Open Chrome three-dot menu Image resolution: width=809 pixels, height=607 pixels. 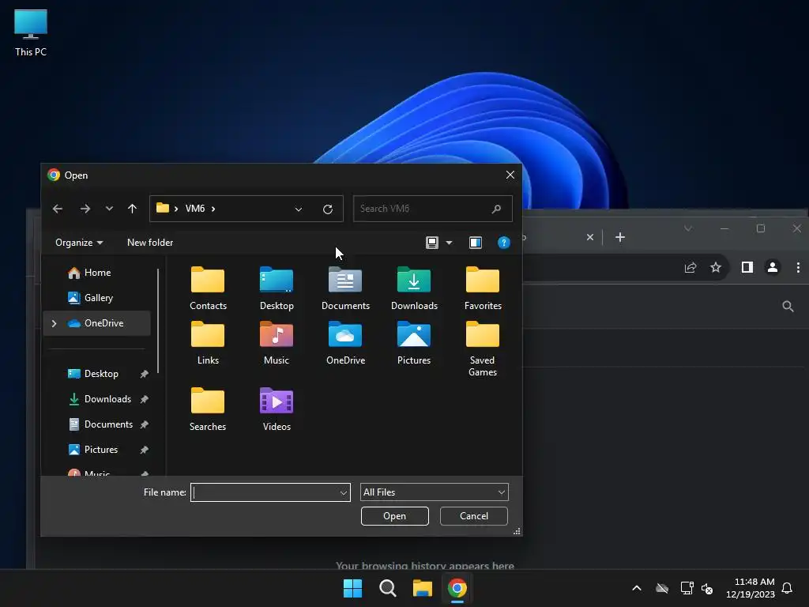[798, 267]
